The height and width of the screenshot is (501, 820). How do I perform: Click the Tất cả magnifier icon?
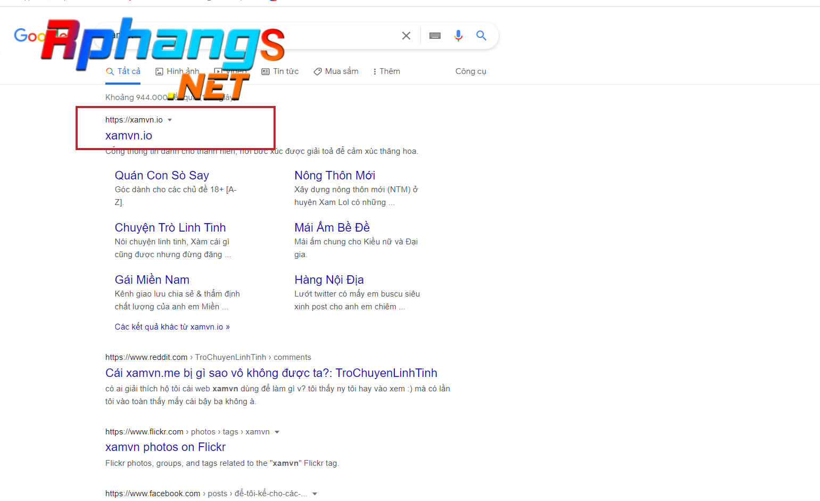(x=110, y=71)
